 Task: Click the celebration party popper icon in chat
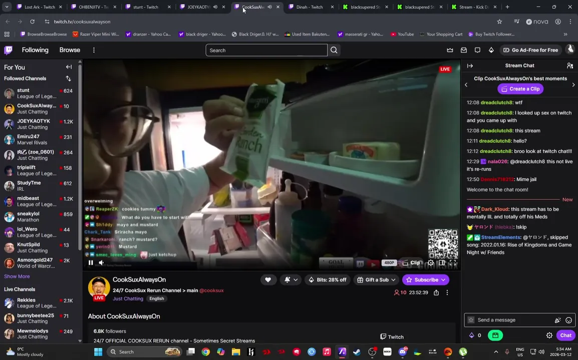tap(558, 320)
